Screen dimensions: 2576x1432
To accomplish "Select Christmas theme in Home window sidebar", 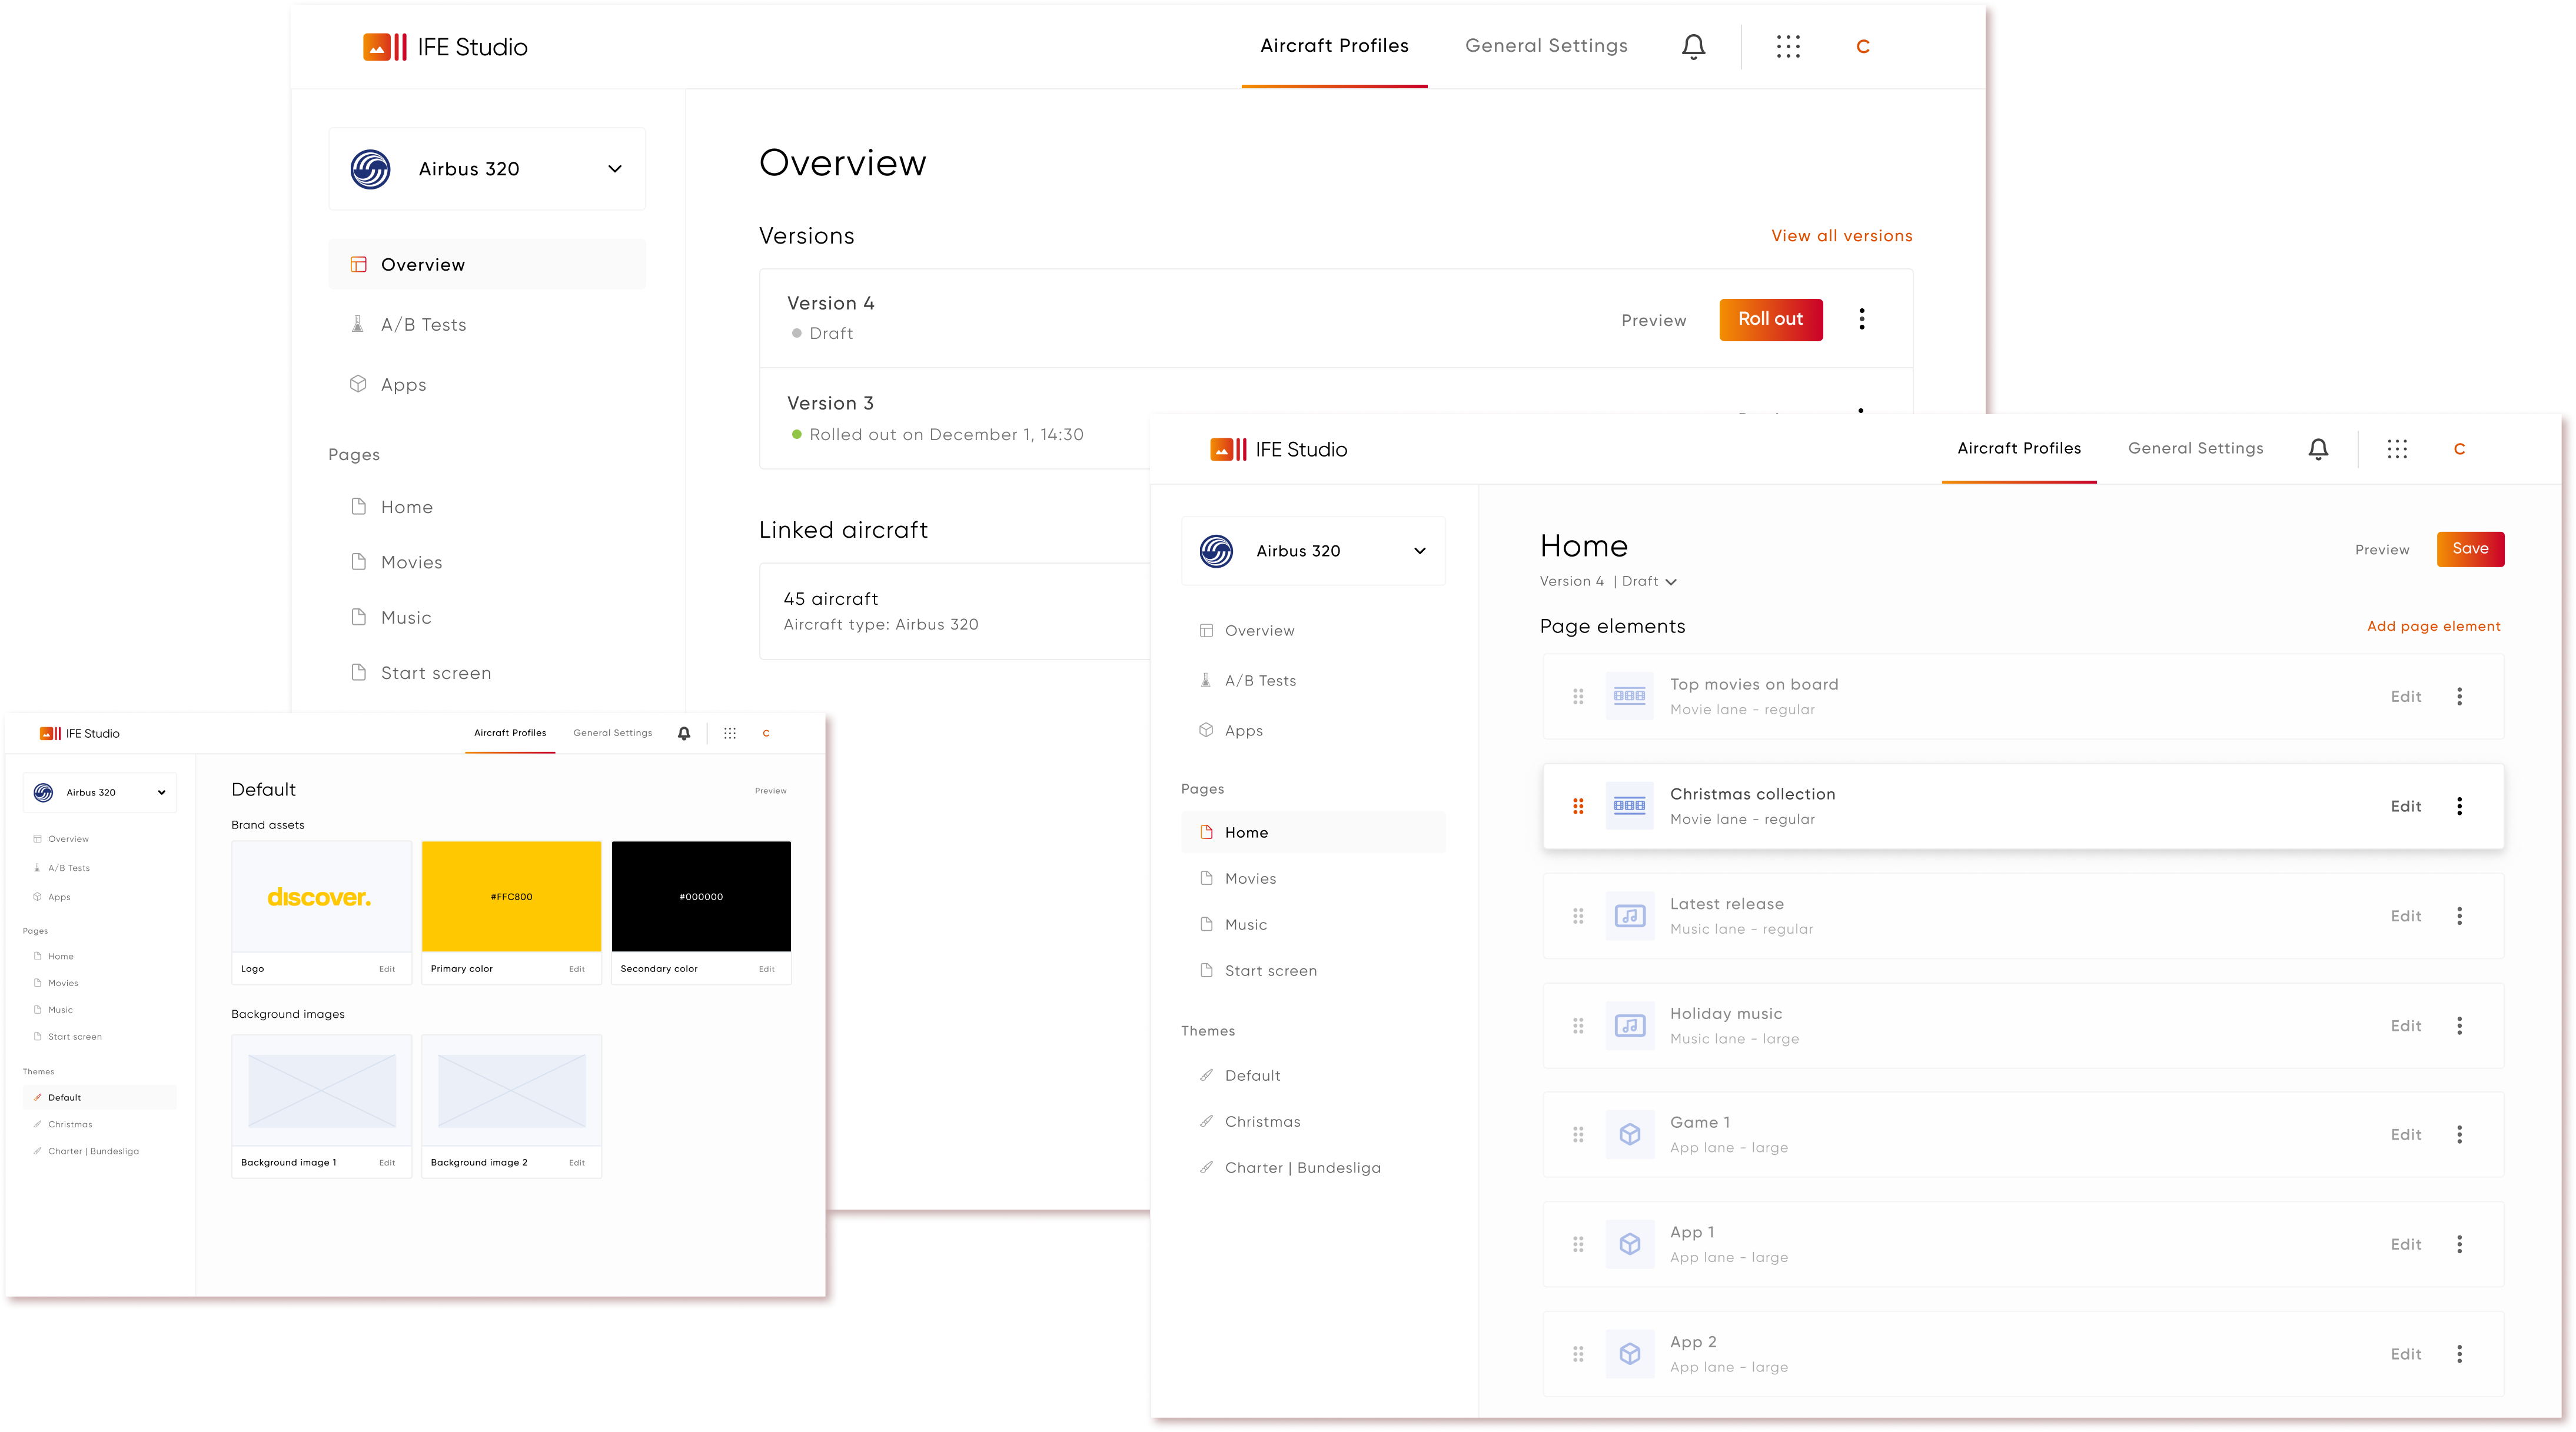I will 1262,1122.
